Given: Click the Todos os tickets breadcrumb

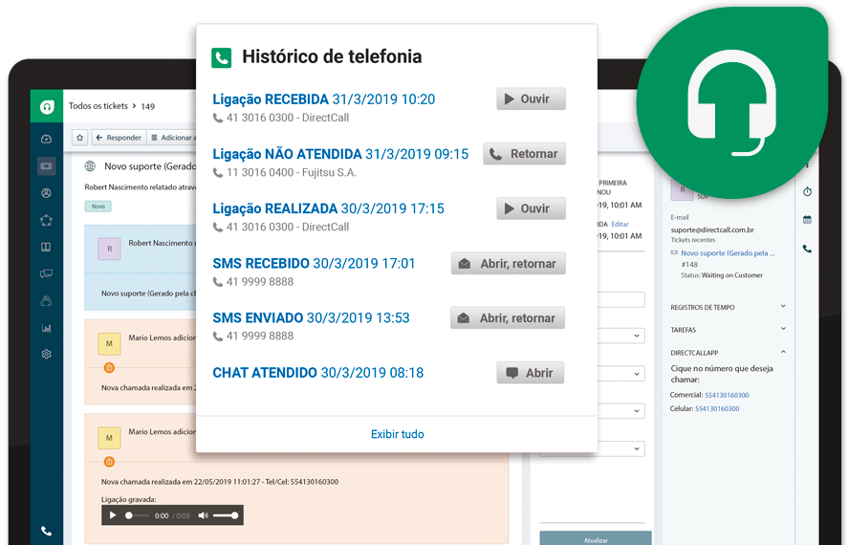Looking at the screenshot, I should pyautogui.click(x=98, y=106).
